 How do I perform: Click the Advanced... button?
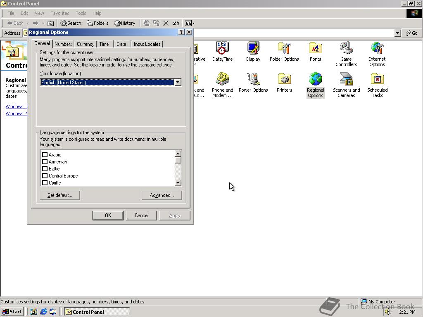[x=162, y=195]
